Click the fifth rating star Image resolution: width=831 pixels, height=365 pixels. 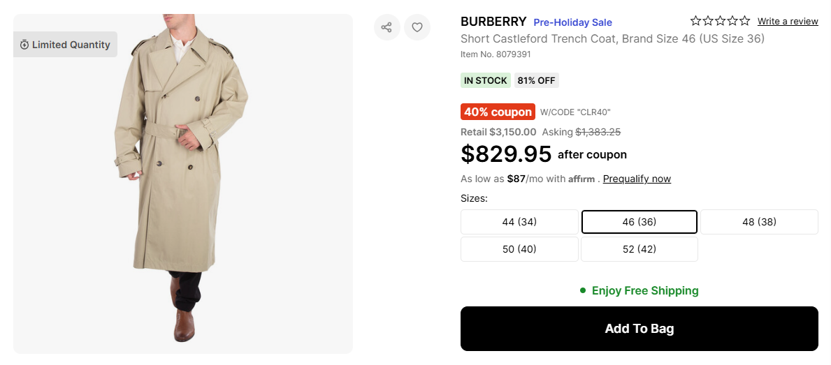coord(744,21)
